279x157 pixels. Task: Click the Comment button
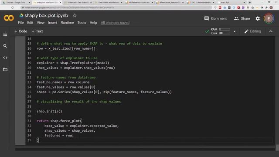tap(215, 18)
